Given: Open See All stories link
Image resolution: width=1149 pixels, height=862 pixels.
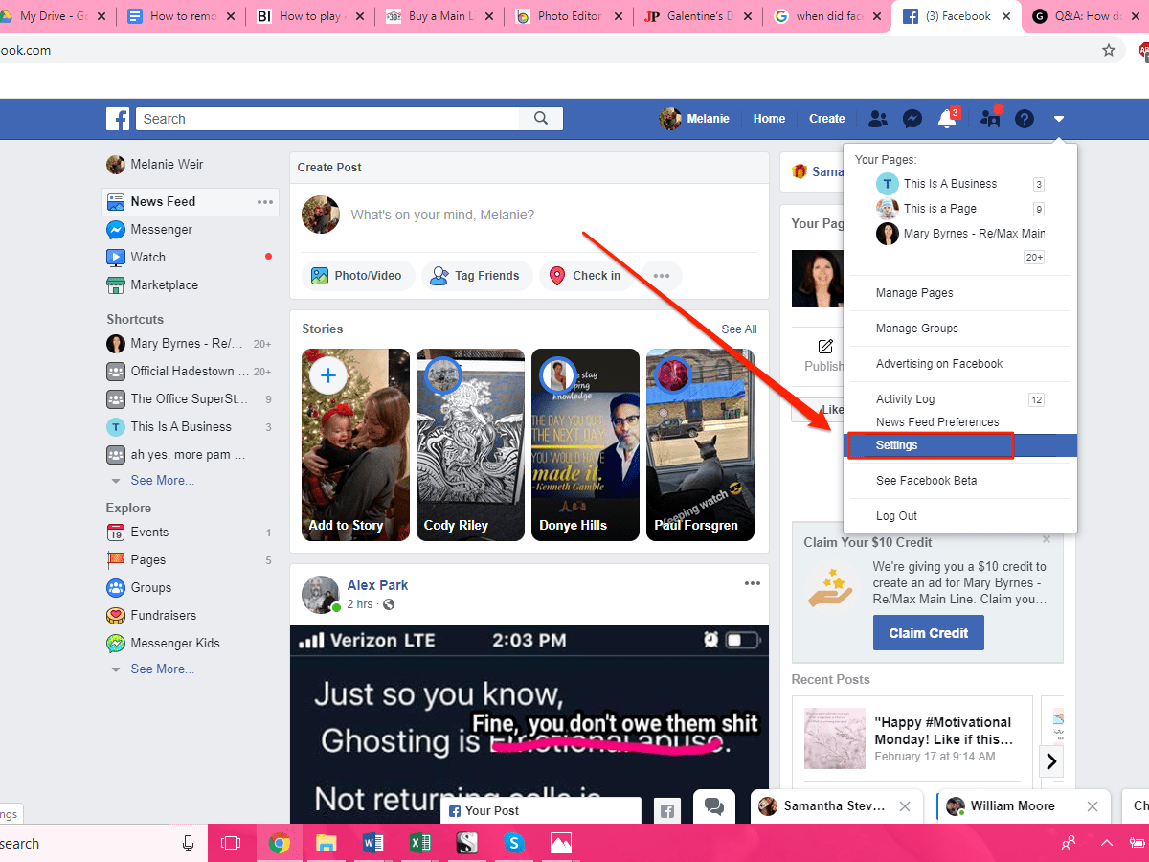Looking at the screenshot, I should pyautogui.click(x=739, y=329).
